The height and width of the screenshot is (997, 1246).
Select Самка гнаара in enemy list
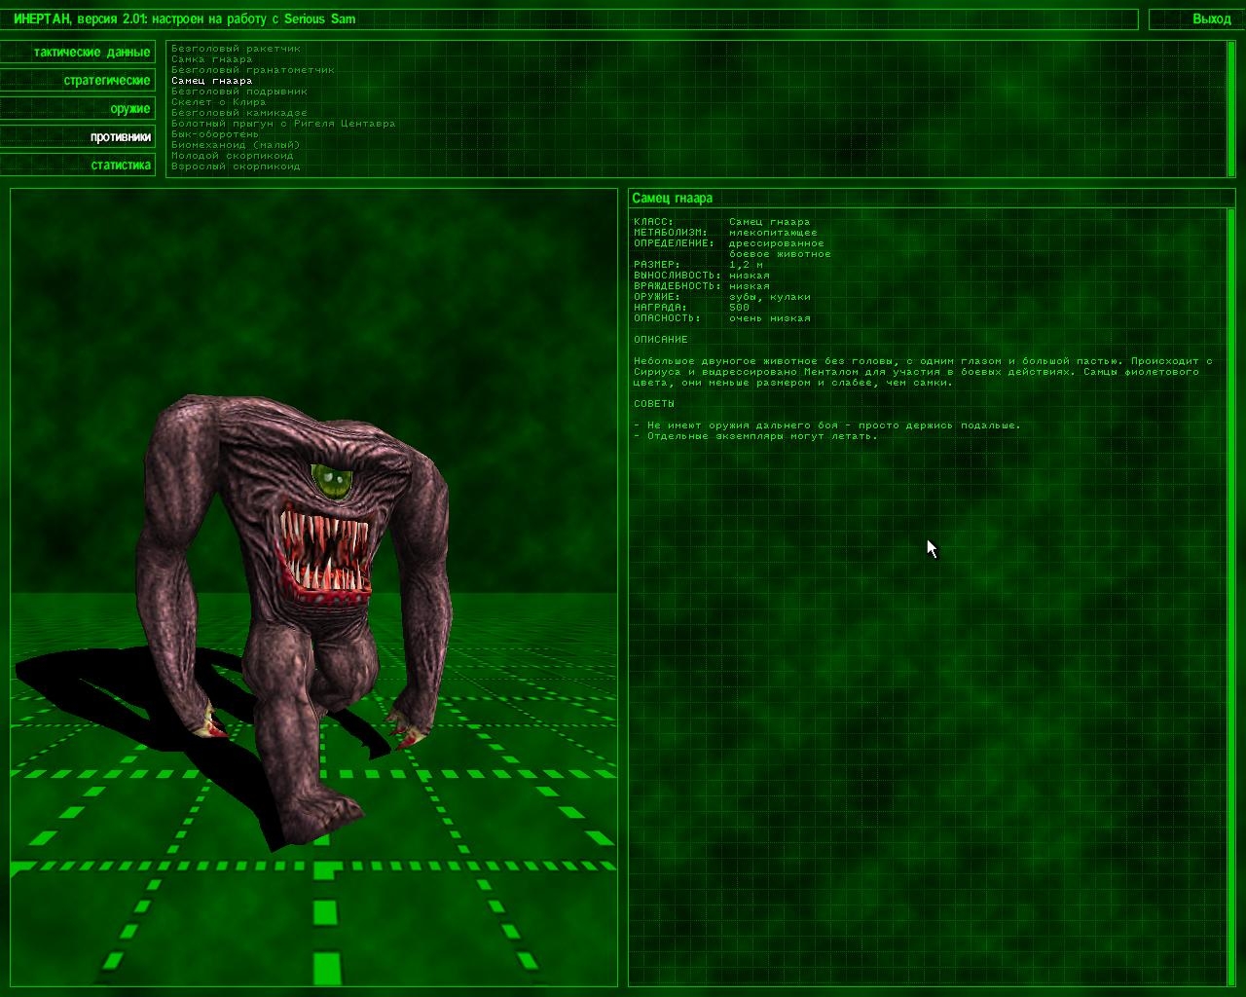click(x=211, y=58)
